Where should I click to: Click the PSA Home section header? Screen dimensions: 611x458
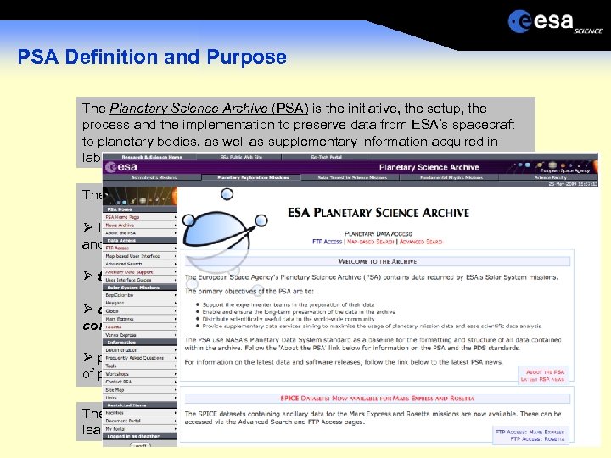click(140, 209)
